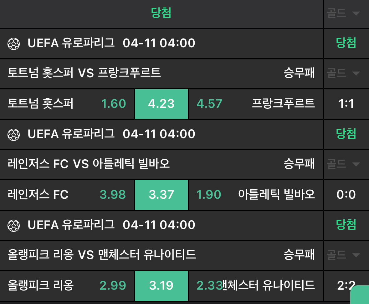Select the 당첨 tab at the top
369x304 pixels.
(x=161, y=13)
